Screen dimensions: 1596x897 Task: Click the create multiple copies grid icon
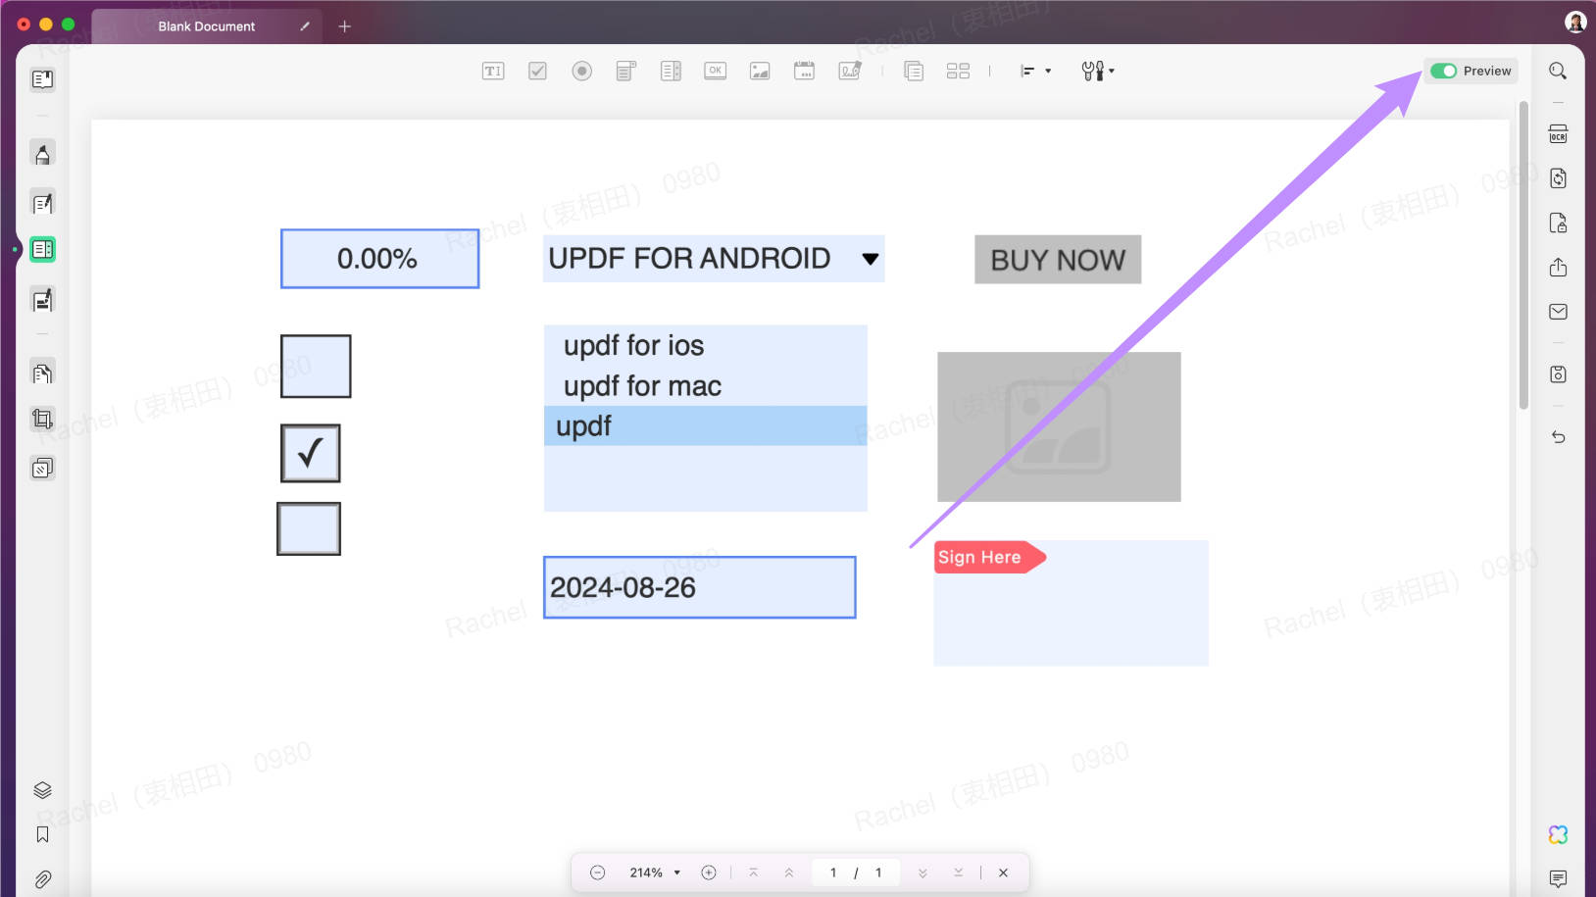[x=958, y=71]
